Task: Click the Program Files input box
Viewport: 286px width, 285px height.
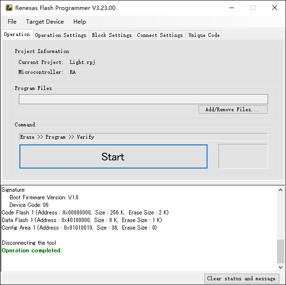Action: [x=143, y=99]
